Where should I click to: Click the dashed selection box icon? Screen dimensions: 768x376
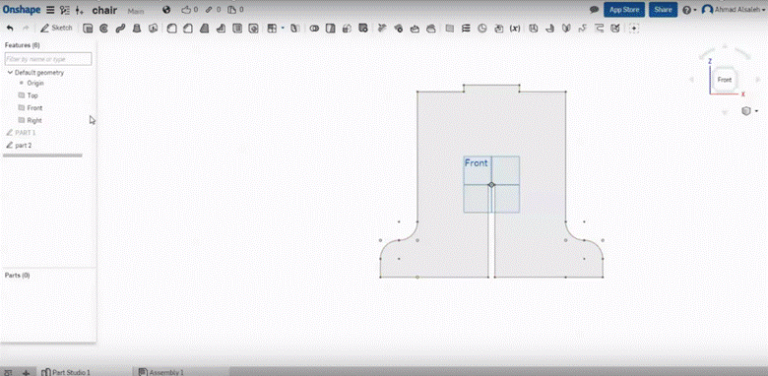tap(634, 29)
